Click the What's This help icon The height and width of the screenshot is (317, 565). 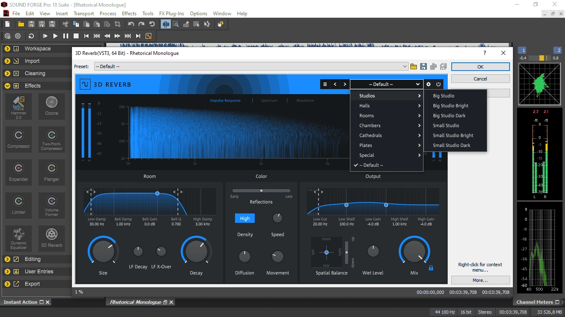(x=220, y=24)
